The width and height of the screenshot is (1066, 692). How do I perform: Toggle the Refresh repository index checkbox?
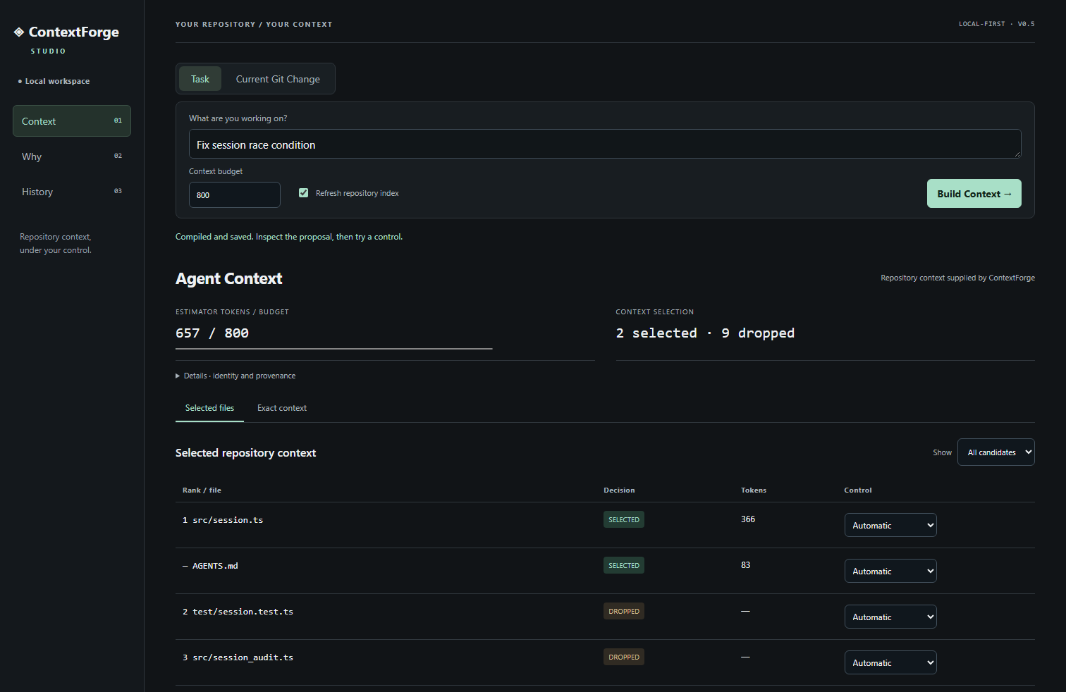(304, 193)
